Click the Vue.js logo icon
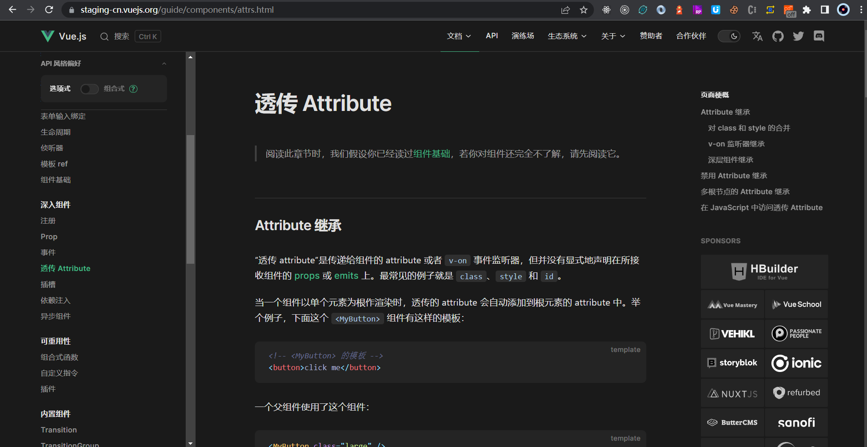The width and height of the screenshot is (867, 447). click(x=47, y=36)
